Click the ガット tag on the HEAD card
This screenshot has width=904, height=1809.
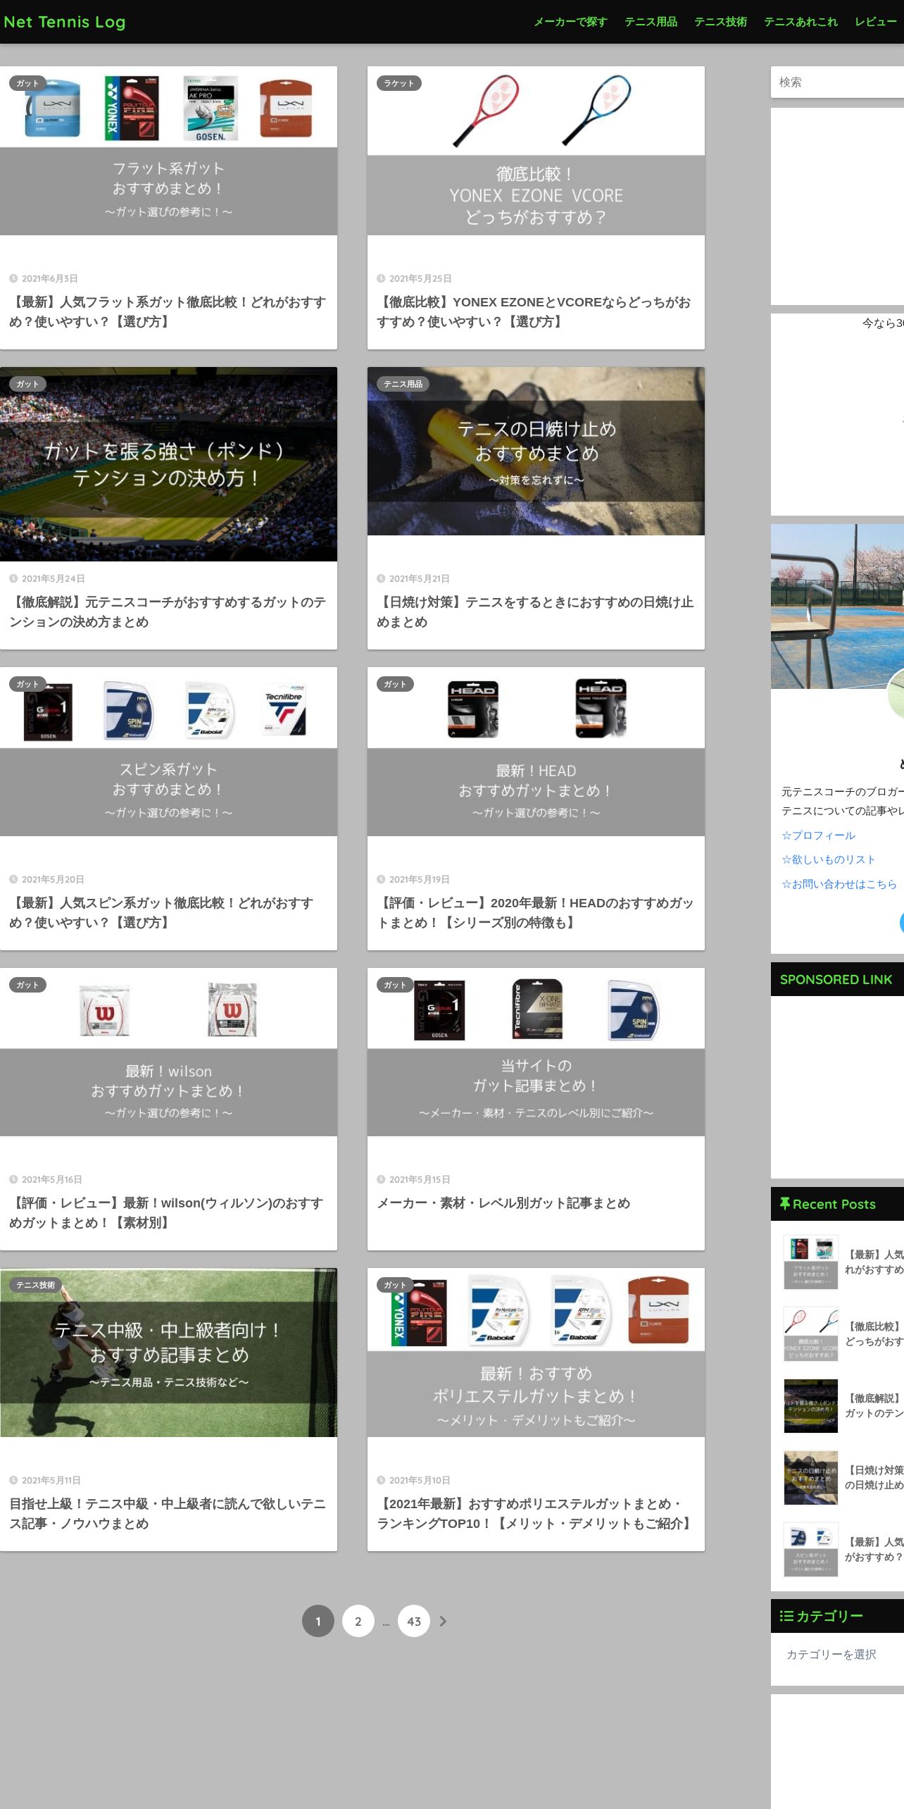pos(395,684)
